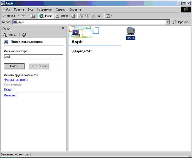Start a new search with Новый
Screen dimensions: 192x158
10,35
